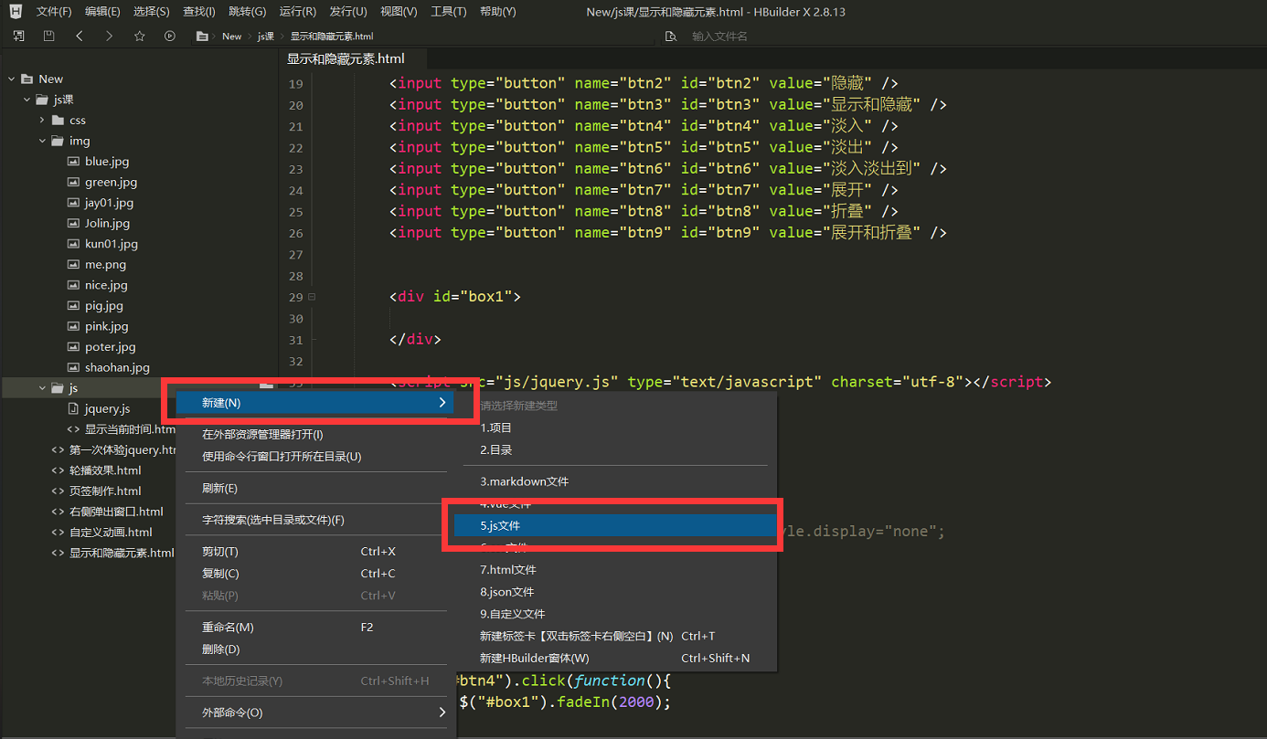Screen dimensions: 1267x739
Task: Click the image icon beside blue.jpg
Action: point(73,161)
